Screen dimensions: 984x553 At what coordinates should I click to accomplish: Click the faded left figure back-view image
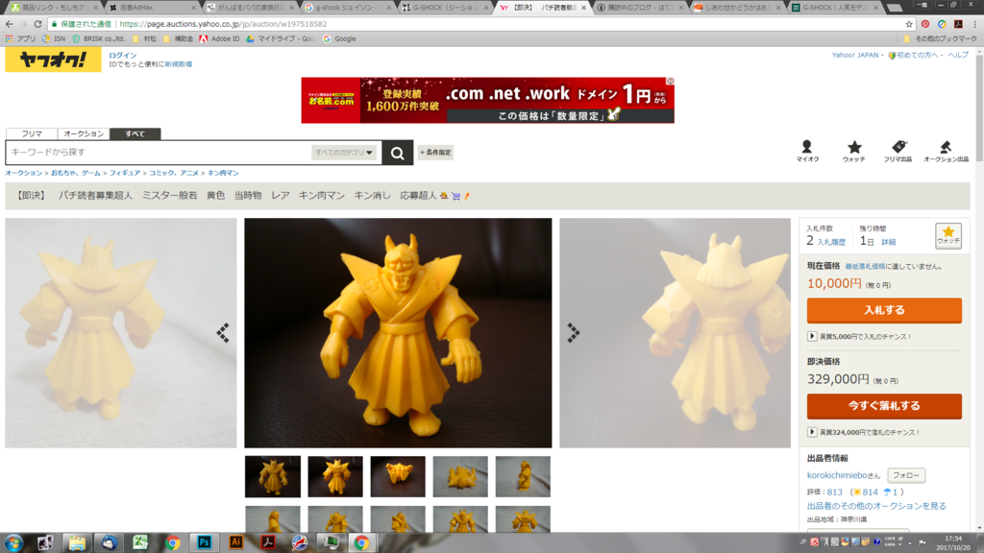(120, 333)
